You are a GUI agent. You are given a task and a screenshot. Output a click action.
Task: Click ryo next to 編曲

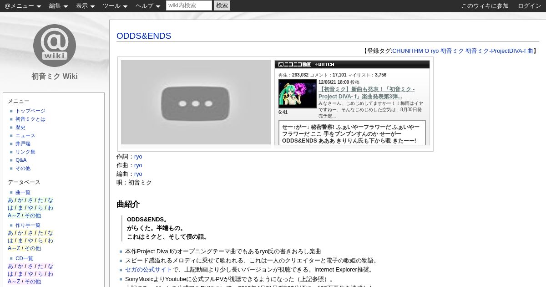[x=138, y=174]
